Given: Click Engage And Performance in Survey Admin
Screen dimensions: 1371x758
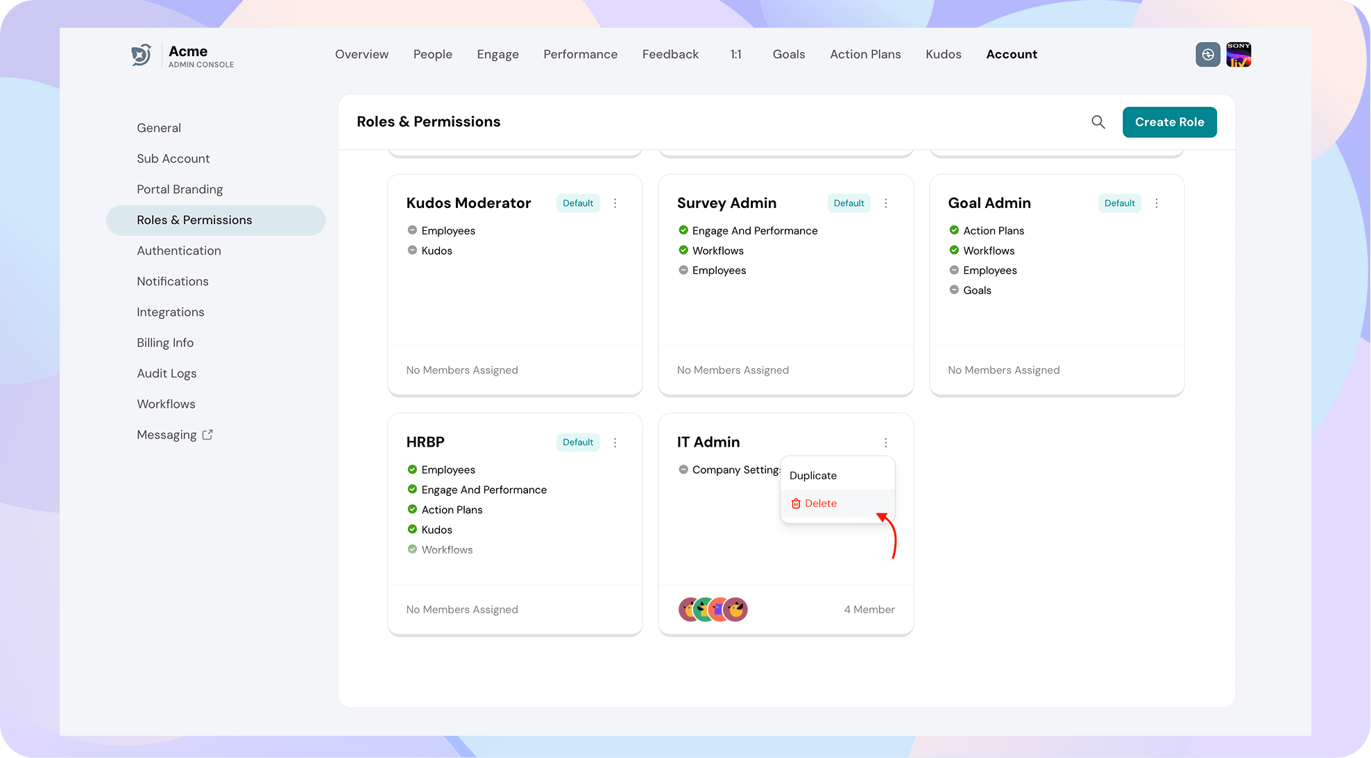Looking at the screenshot, I should (x=755, y=231).
